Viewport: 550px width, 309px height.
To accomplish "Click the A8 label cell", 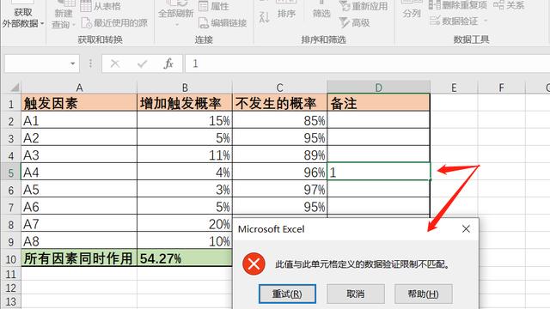I will click(79, 241).
